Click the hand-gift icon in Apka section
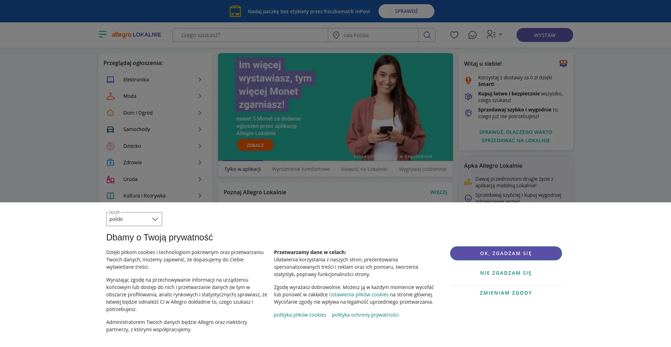Screen dimensions: 671x347 pyautogui.click(x=468, y=182)
